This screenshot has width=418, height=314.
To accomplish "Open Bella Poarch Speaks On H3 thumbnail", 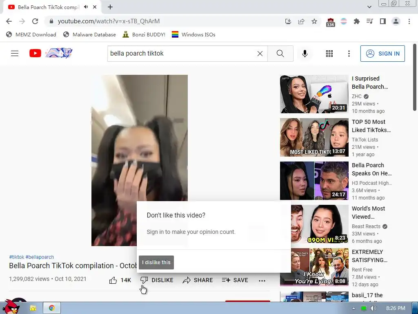I will [314, 181].
